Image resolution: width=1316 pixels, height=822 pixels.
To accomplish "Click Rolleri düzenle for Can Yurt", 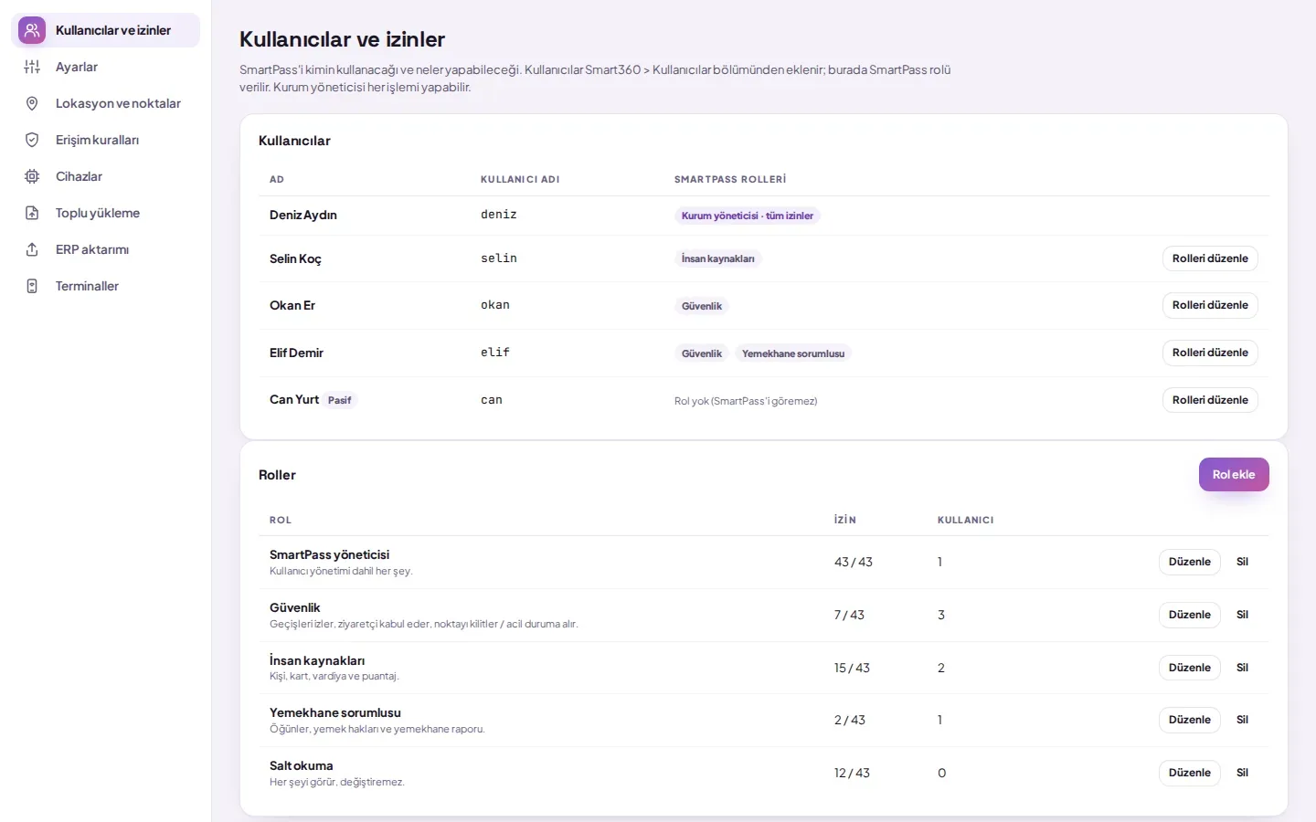I will (1210, 400).
